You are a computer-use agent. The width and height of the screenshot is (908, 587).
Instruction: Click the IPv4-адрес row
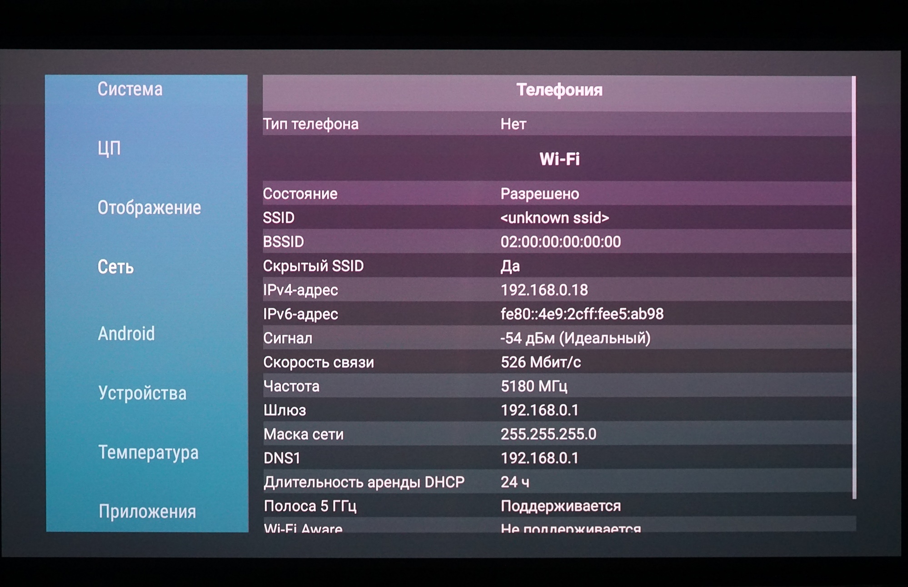pos(557,290)
